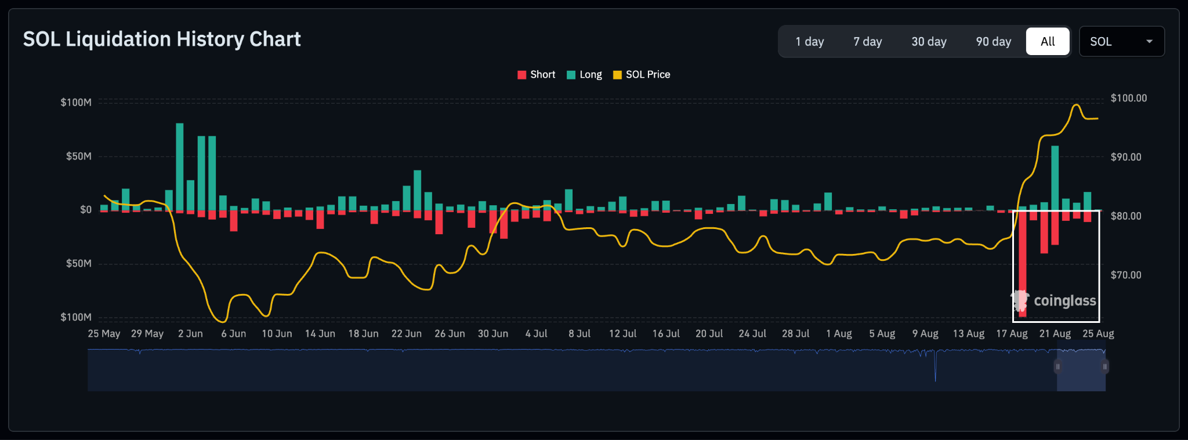
Task: Click the 30 Jun date axis label
Action: click(493, 334)
